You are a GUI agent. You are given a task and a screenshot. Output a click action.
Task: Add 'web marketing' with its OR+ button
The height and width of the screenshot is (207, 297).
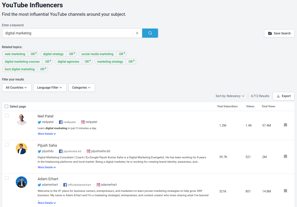(33, 54)
